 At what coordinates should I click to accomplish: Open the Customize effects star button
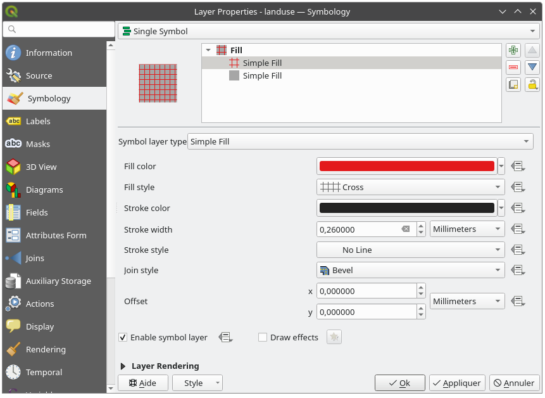tap(334, 337)
